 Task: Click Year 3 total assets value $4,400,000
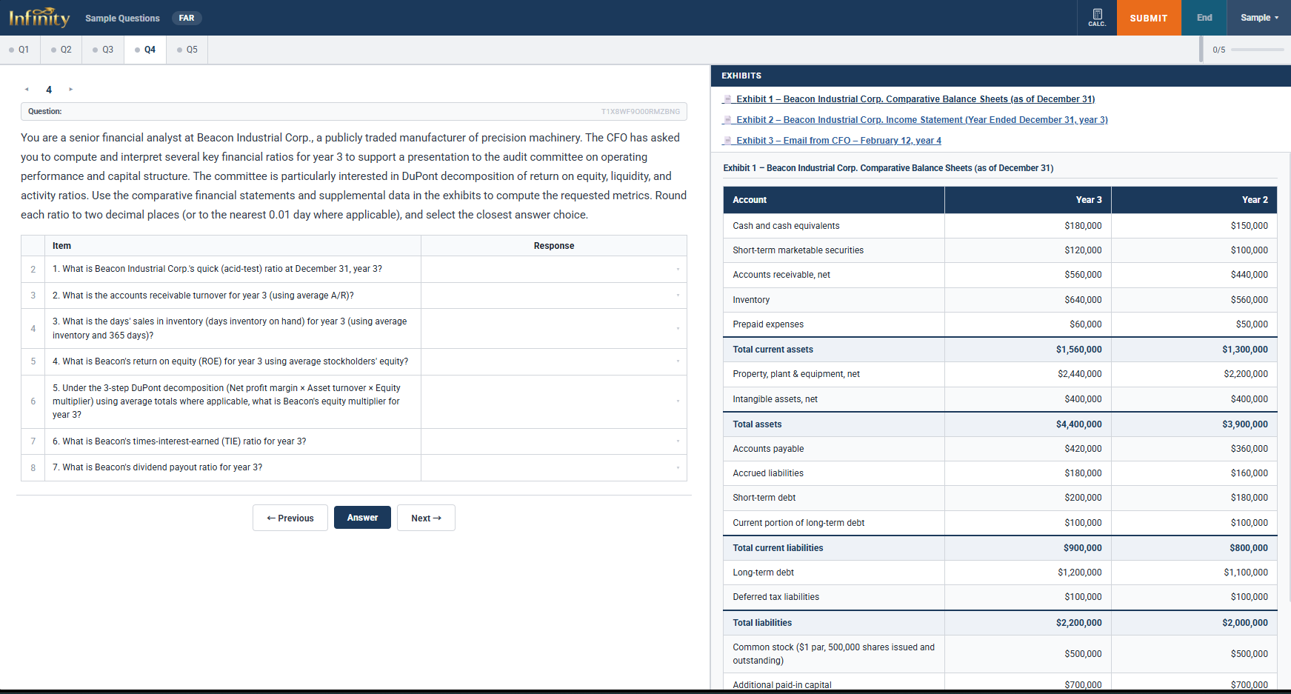tap(1078, 424)
